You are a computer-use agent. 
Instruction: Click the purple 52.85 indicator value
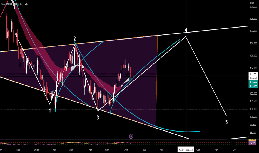[x=252, y=143]
